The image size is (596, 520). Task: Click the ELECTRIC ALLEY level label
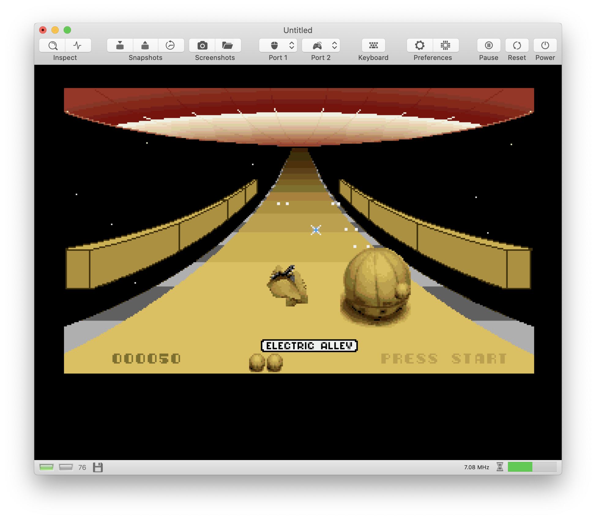pyautogui.click(x=309, y=346)
